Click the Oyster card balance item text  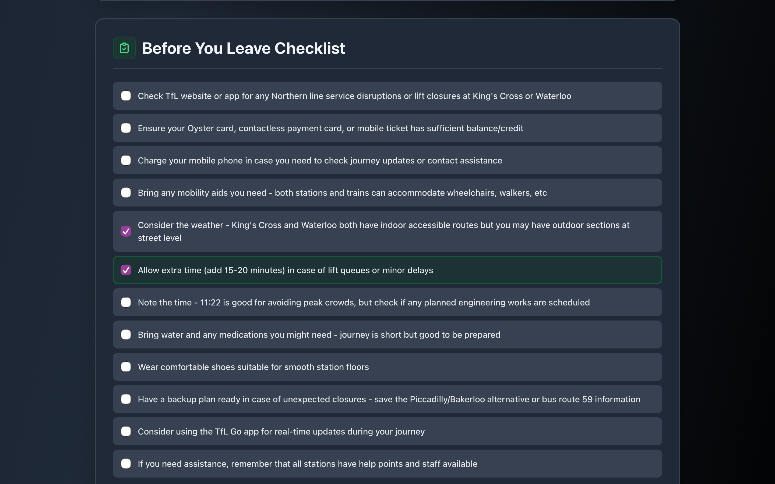pos(330,128)
